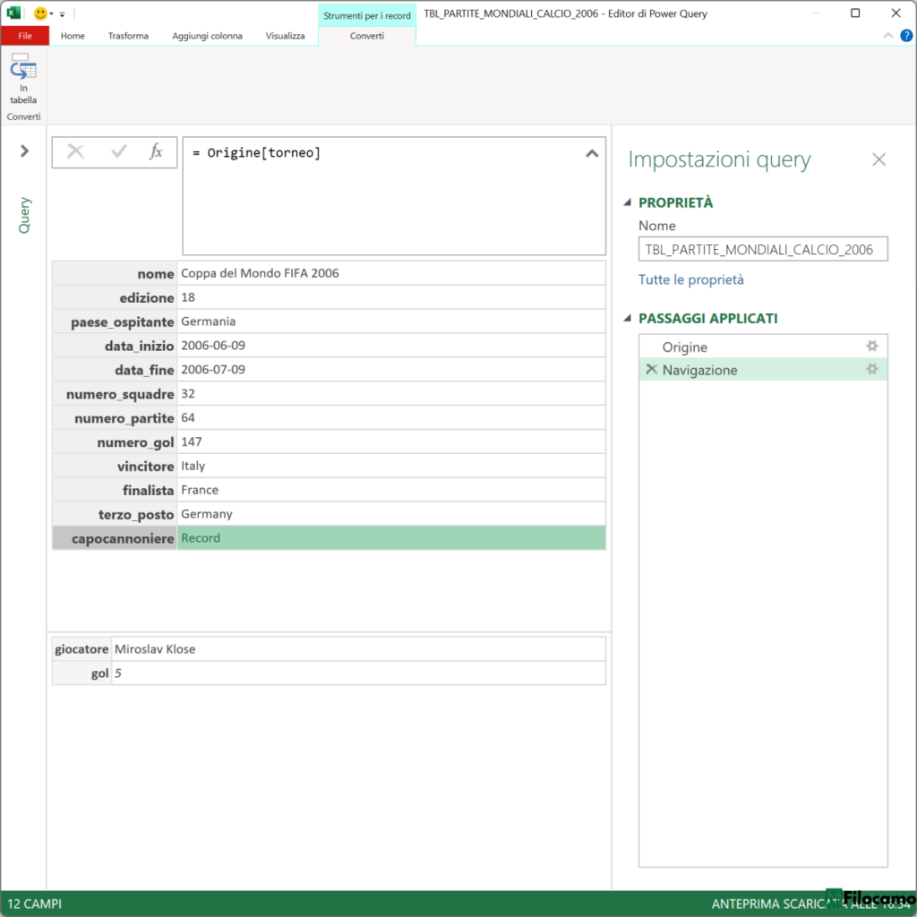The image size is (917, 917).
Task: Switch to the Trasforma tab
Action: pos(128,36)
